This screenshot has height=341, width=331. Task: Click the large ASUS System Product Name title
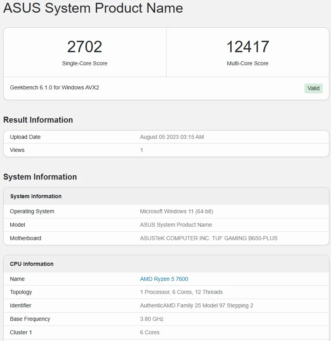coord(93,8)
